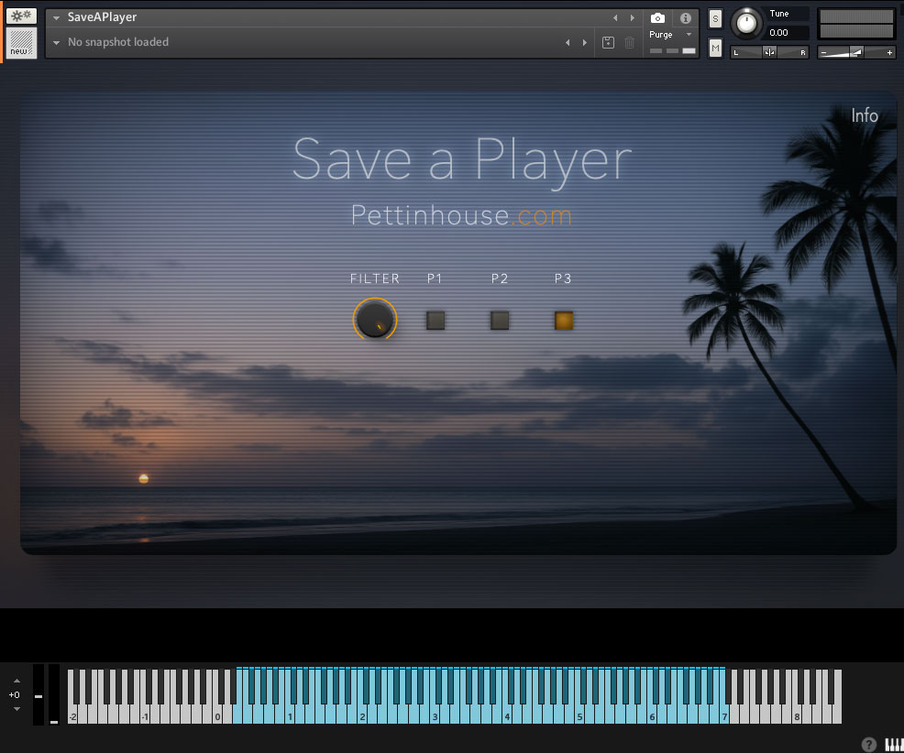Click the instrument info (i) icon
This screenshot has height=753, width=904.
[x=685, y=16]
